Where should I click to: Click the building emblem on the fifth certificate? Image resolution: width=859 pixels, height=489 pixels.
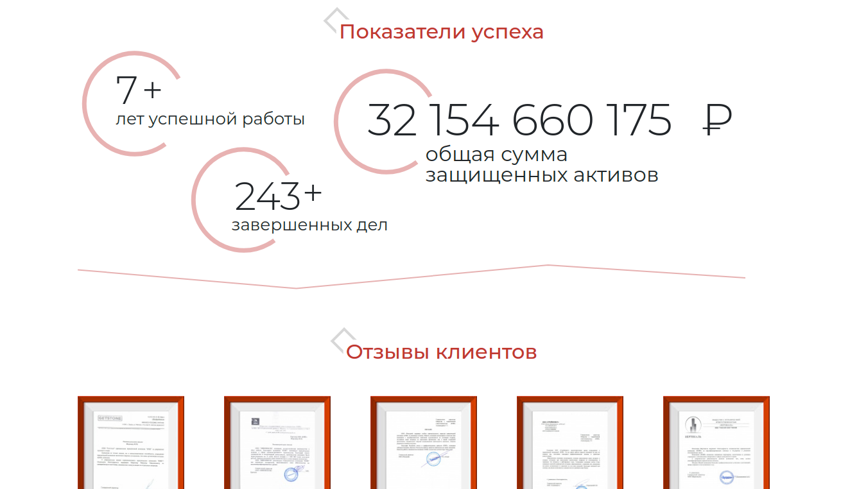pos(693,424)
